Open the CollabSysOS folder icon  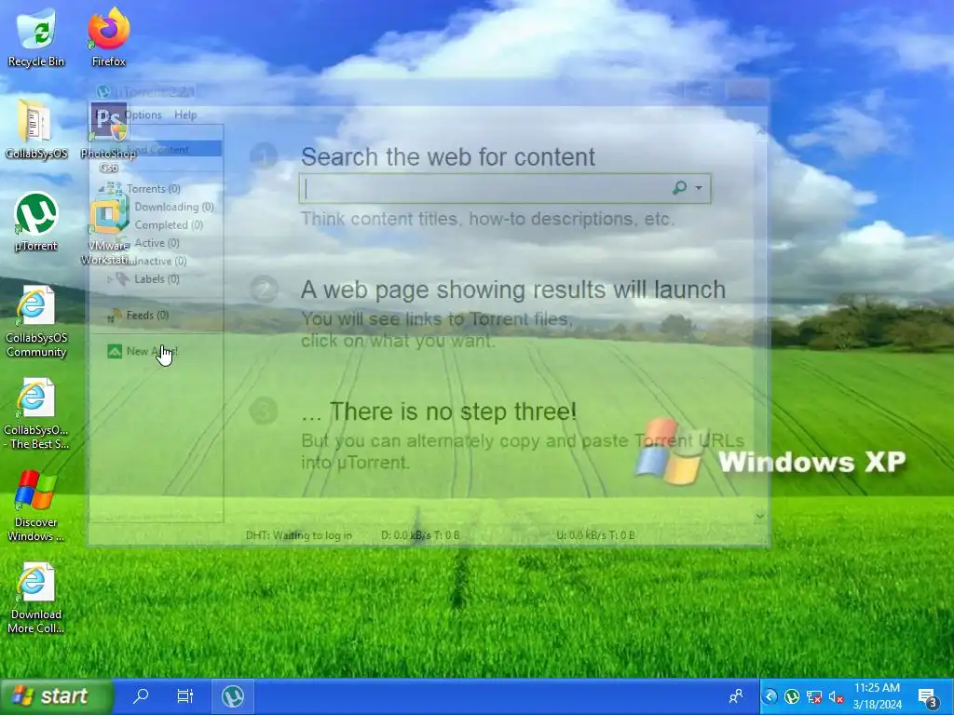pos(36,128)
